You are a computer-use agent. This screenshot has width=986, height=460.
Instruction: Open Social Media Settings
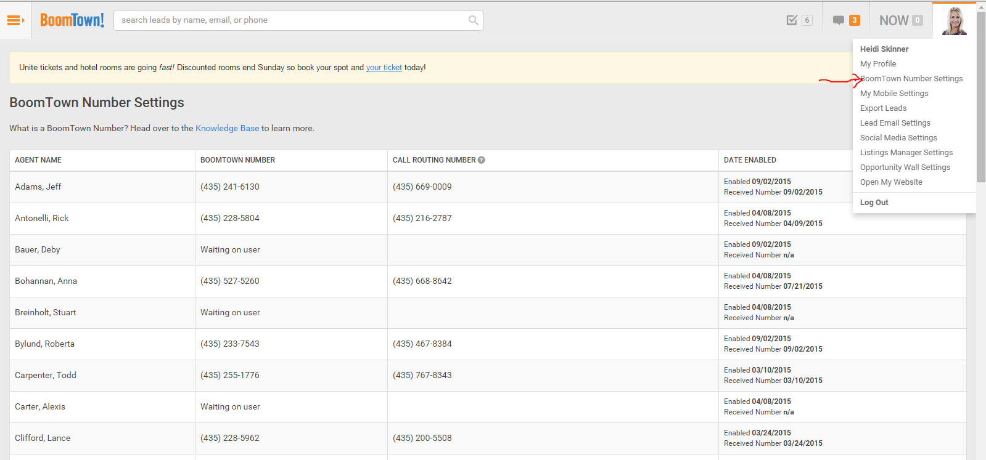(898, 138)
